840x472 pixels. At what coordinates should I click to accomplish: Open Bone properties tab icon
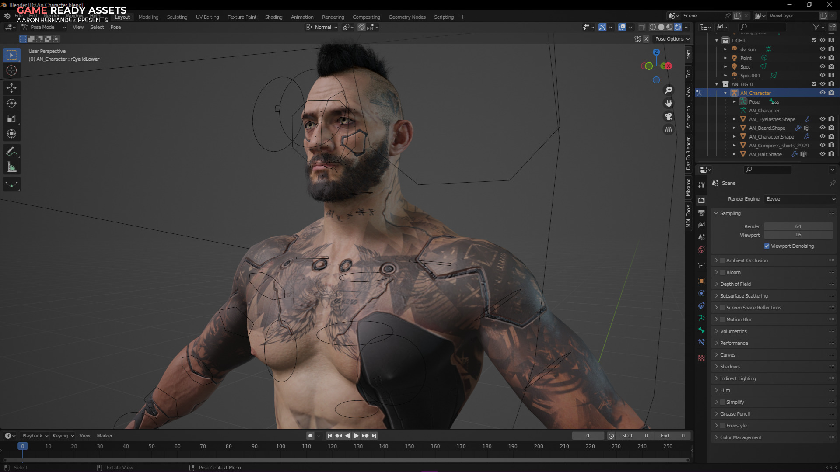[x=701, y=330]
